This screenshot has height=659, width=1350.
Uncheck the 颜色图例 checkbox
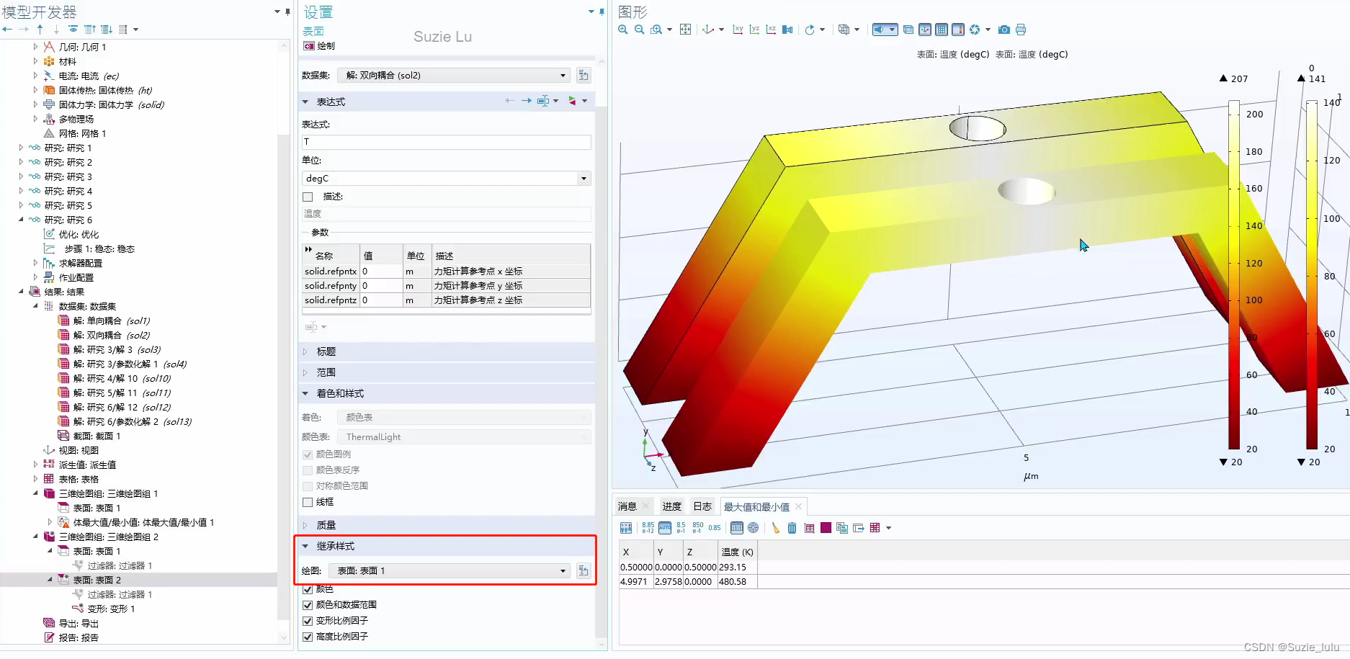click(308, 454)
